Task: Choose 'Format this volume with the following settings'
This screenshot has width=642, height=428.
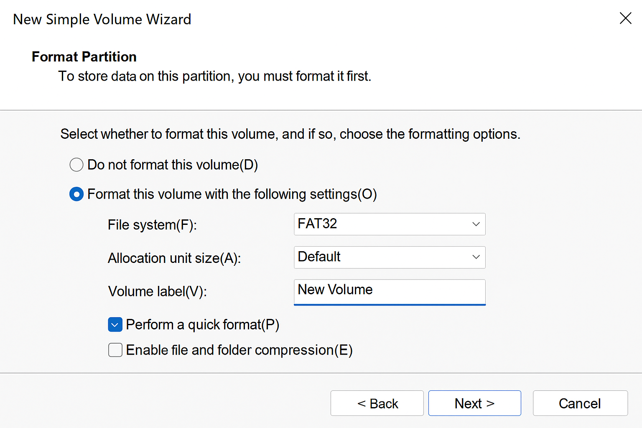Action: [x=76, y=194]
